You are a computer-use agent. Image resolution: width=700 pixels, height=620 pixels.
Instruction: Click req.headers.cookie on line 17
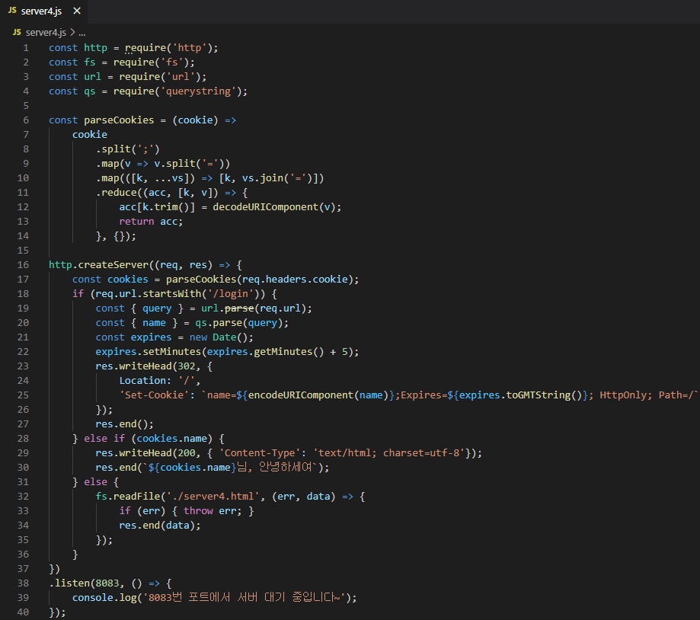click(x=295, y=280)
